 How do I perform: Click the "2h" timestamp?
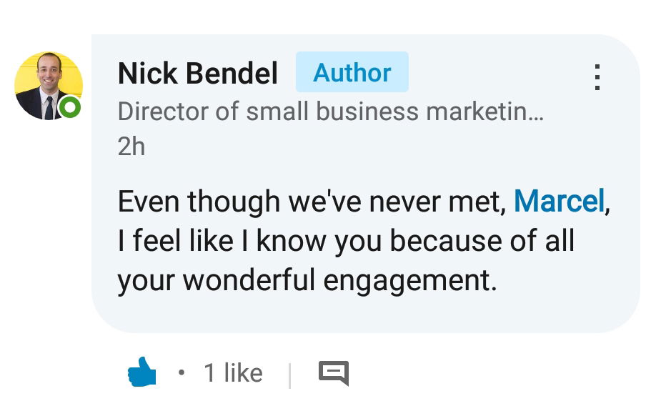131,147
